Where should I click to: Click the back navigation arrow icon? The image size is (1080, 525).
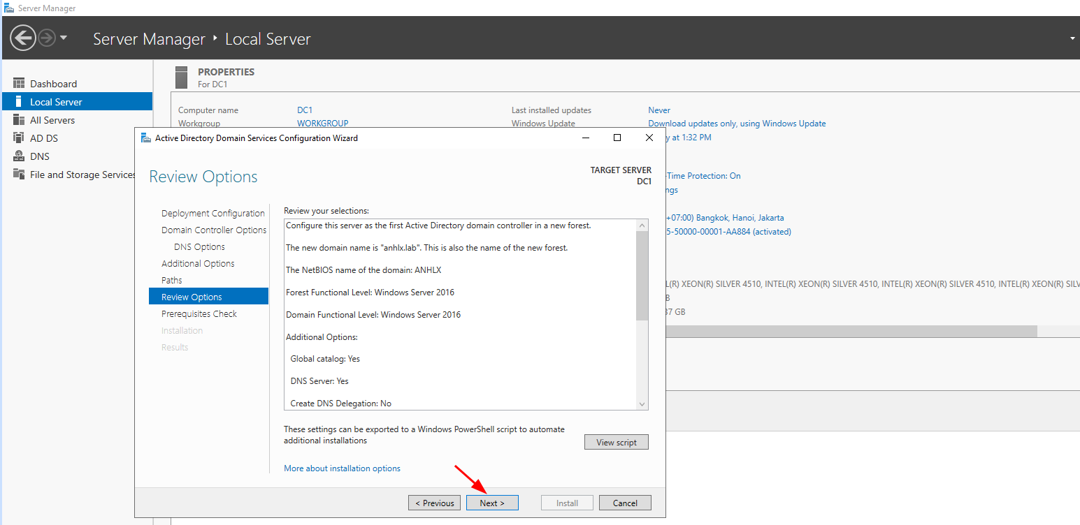(23, 38)
